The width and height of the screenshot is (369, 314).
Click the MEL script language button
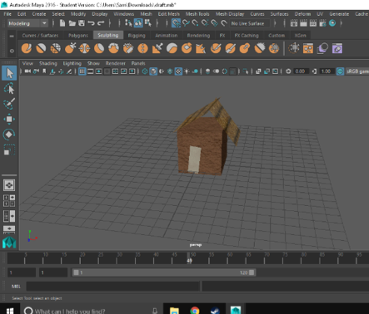16,287
